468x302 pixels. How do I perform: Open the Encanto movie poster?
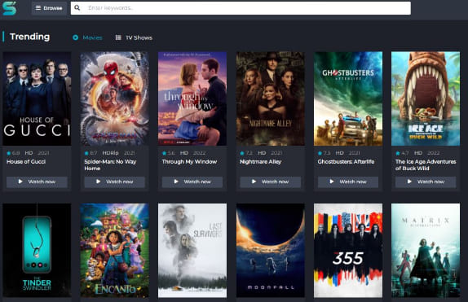click(115, 250)
